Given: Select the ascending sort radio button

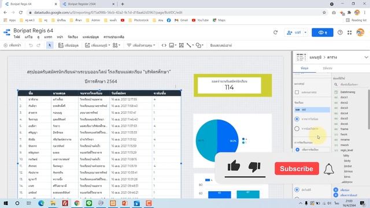Looking at the screenshot, I should [x=297, y=128].
